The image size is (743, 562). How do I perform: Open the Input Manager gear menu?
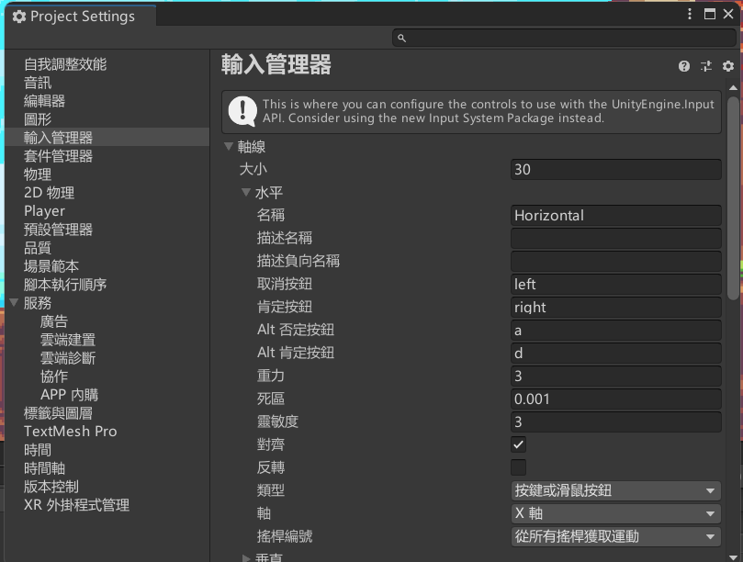[727, 66]
